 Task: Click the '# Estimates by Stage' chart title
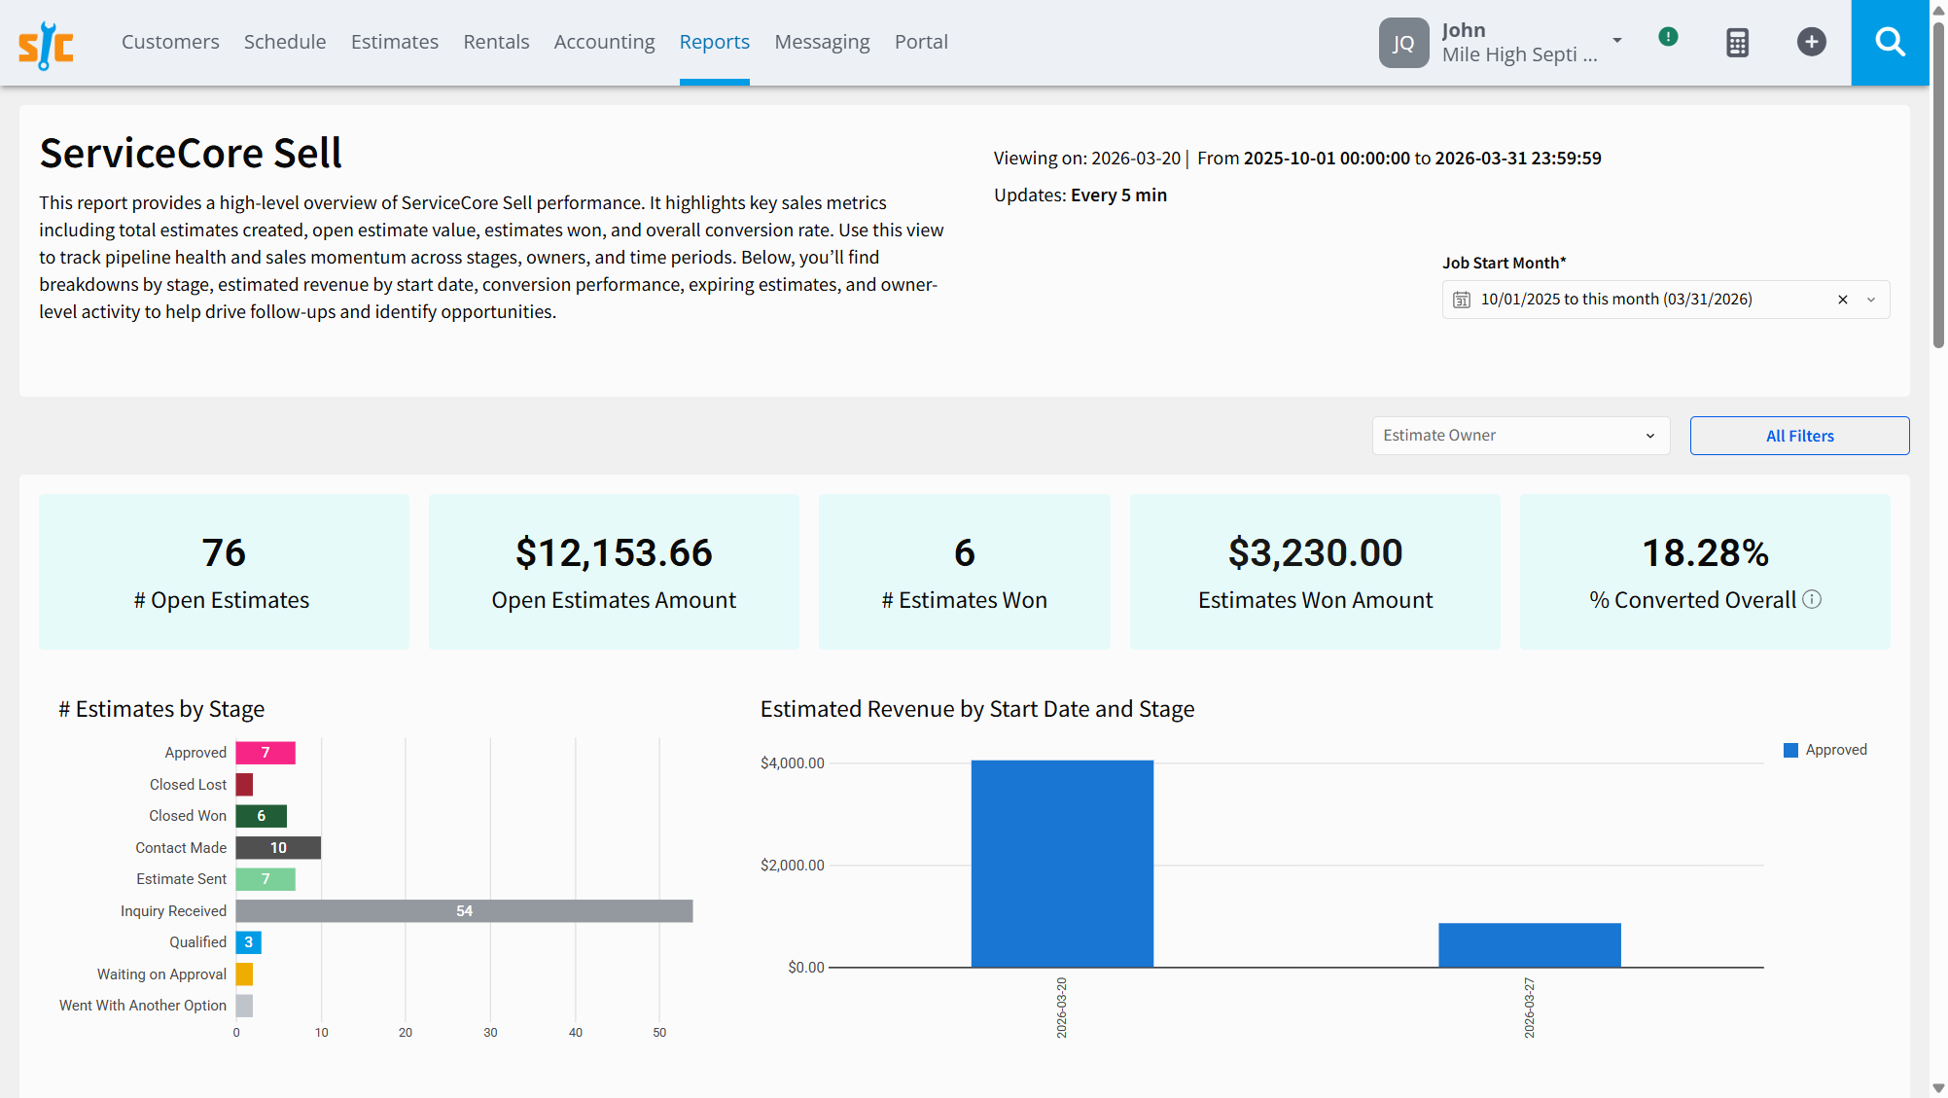[161, 710]
